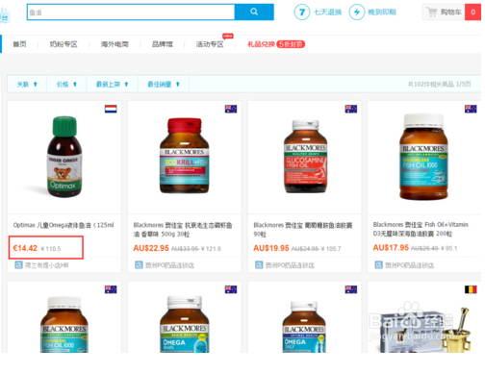Click the AU$17.95 price
This screenshot has width=485, height=374.
[x=391, y=247]
